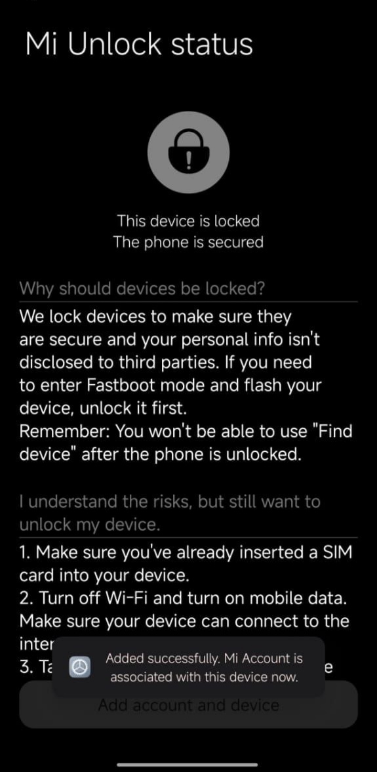This screenshot has width=377, height=772.
Task: Tap 'associated with this device now' toast line
Action: click(205, 677)
